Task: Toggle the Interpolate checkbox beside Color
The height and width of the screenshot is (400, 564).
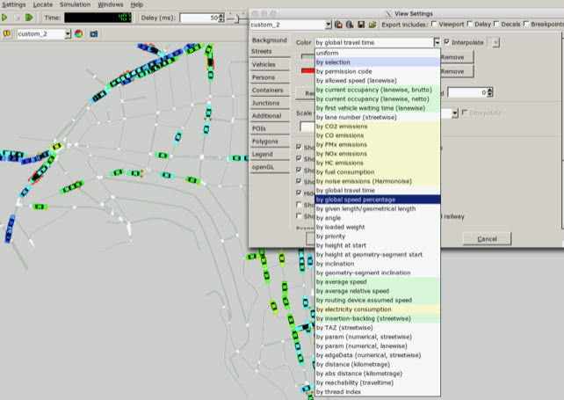Action: (x=448, y=42)
